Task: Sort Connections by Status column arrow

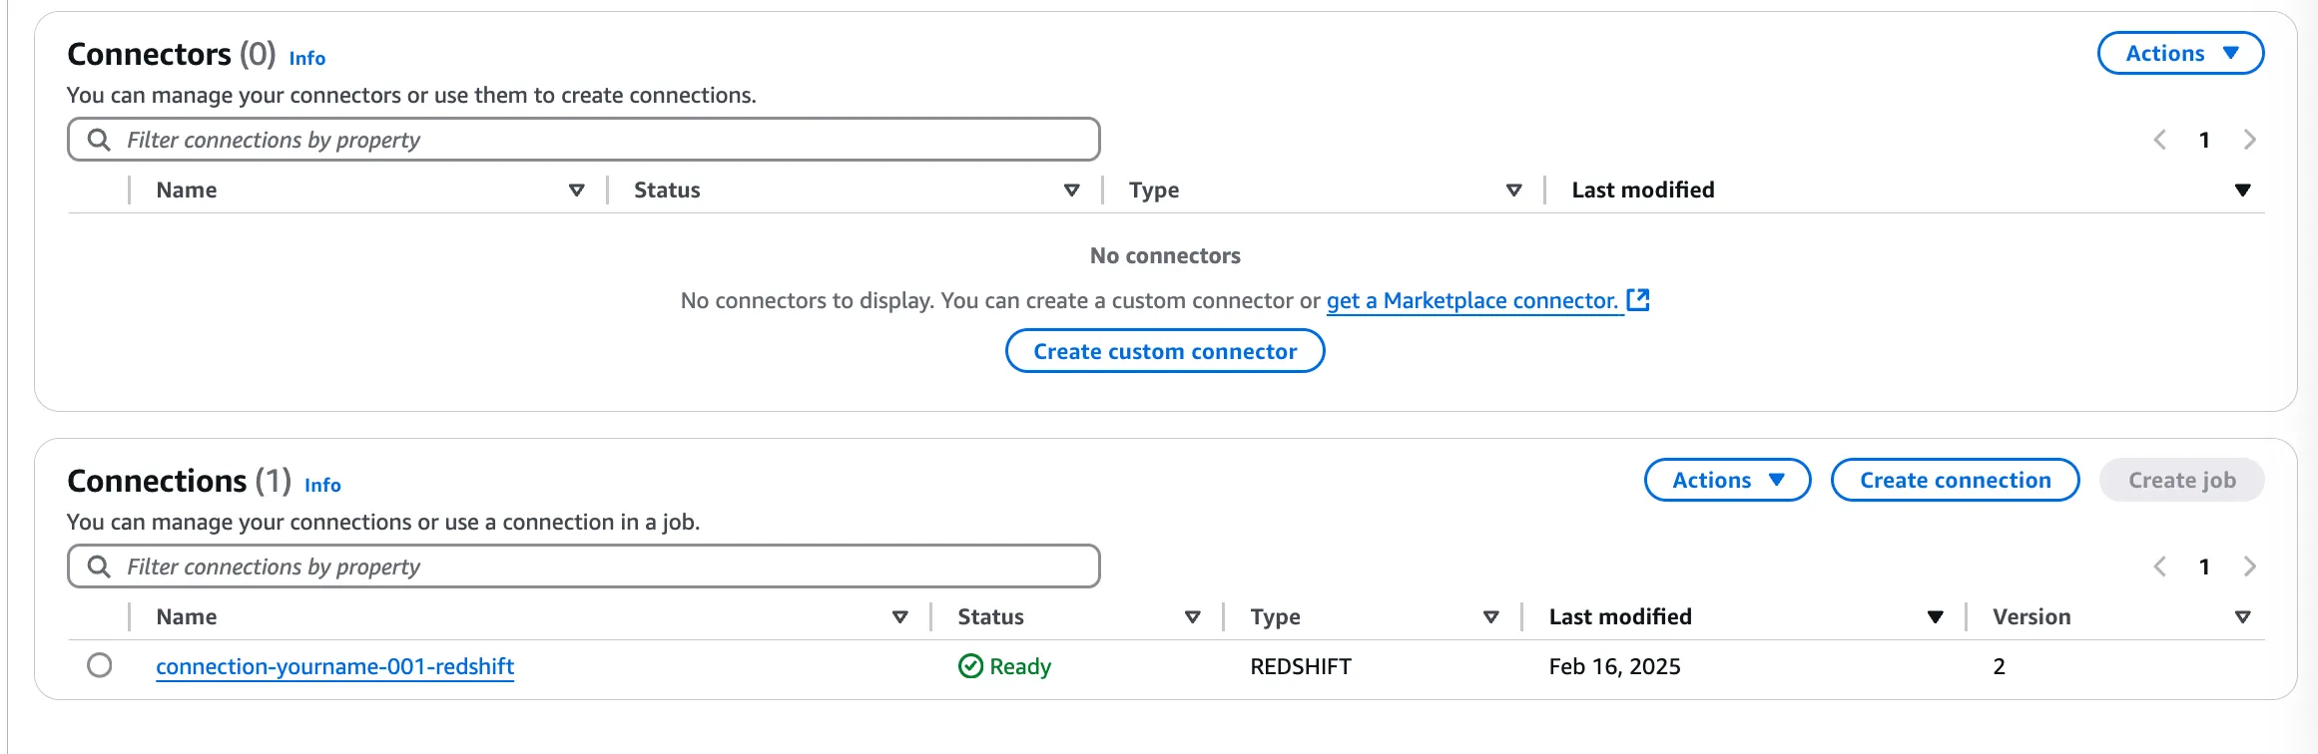Action: pos(1192,617)
